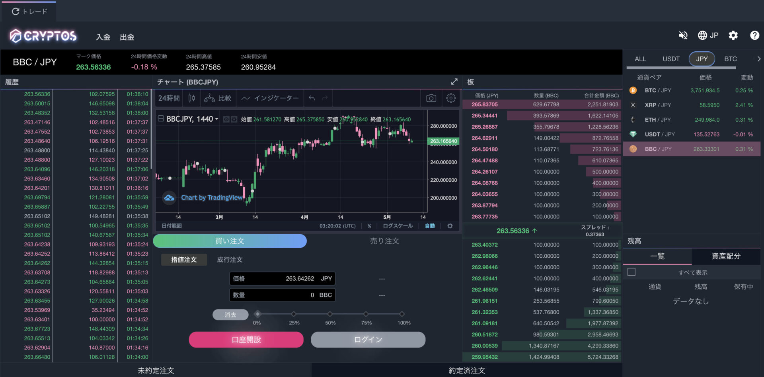Viewport: 764px width, 377px height.
Task: Open settings via the header gear icon
Action: [733, 35]
